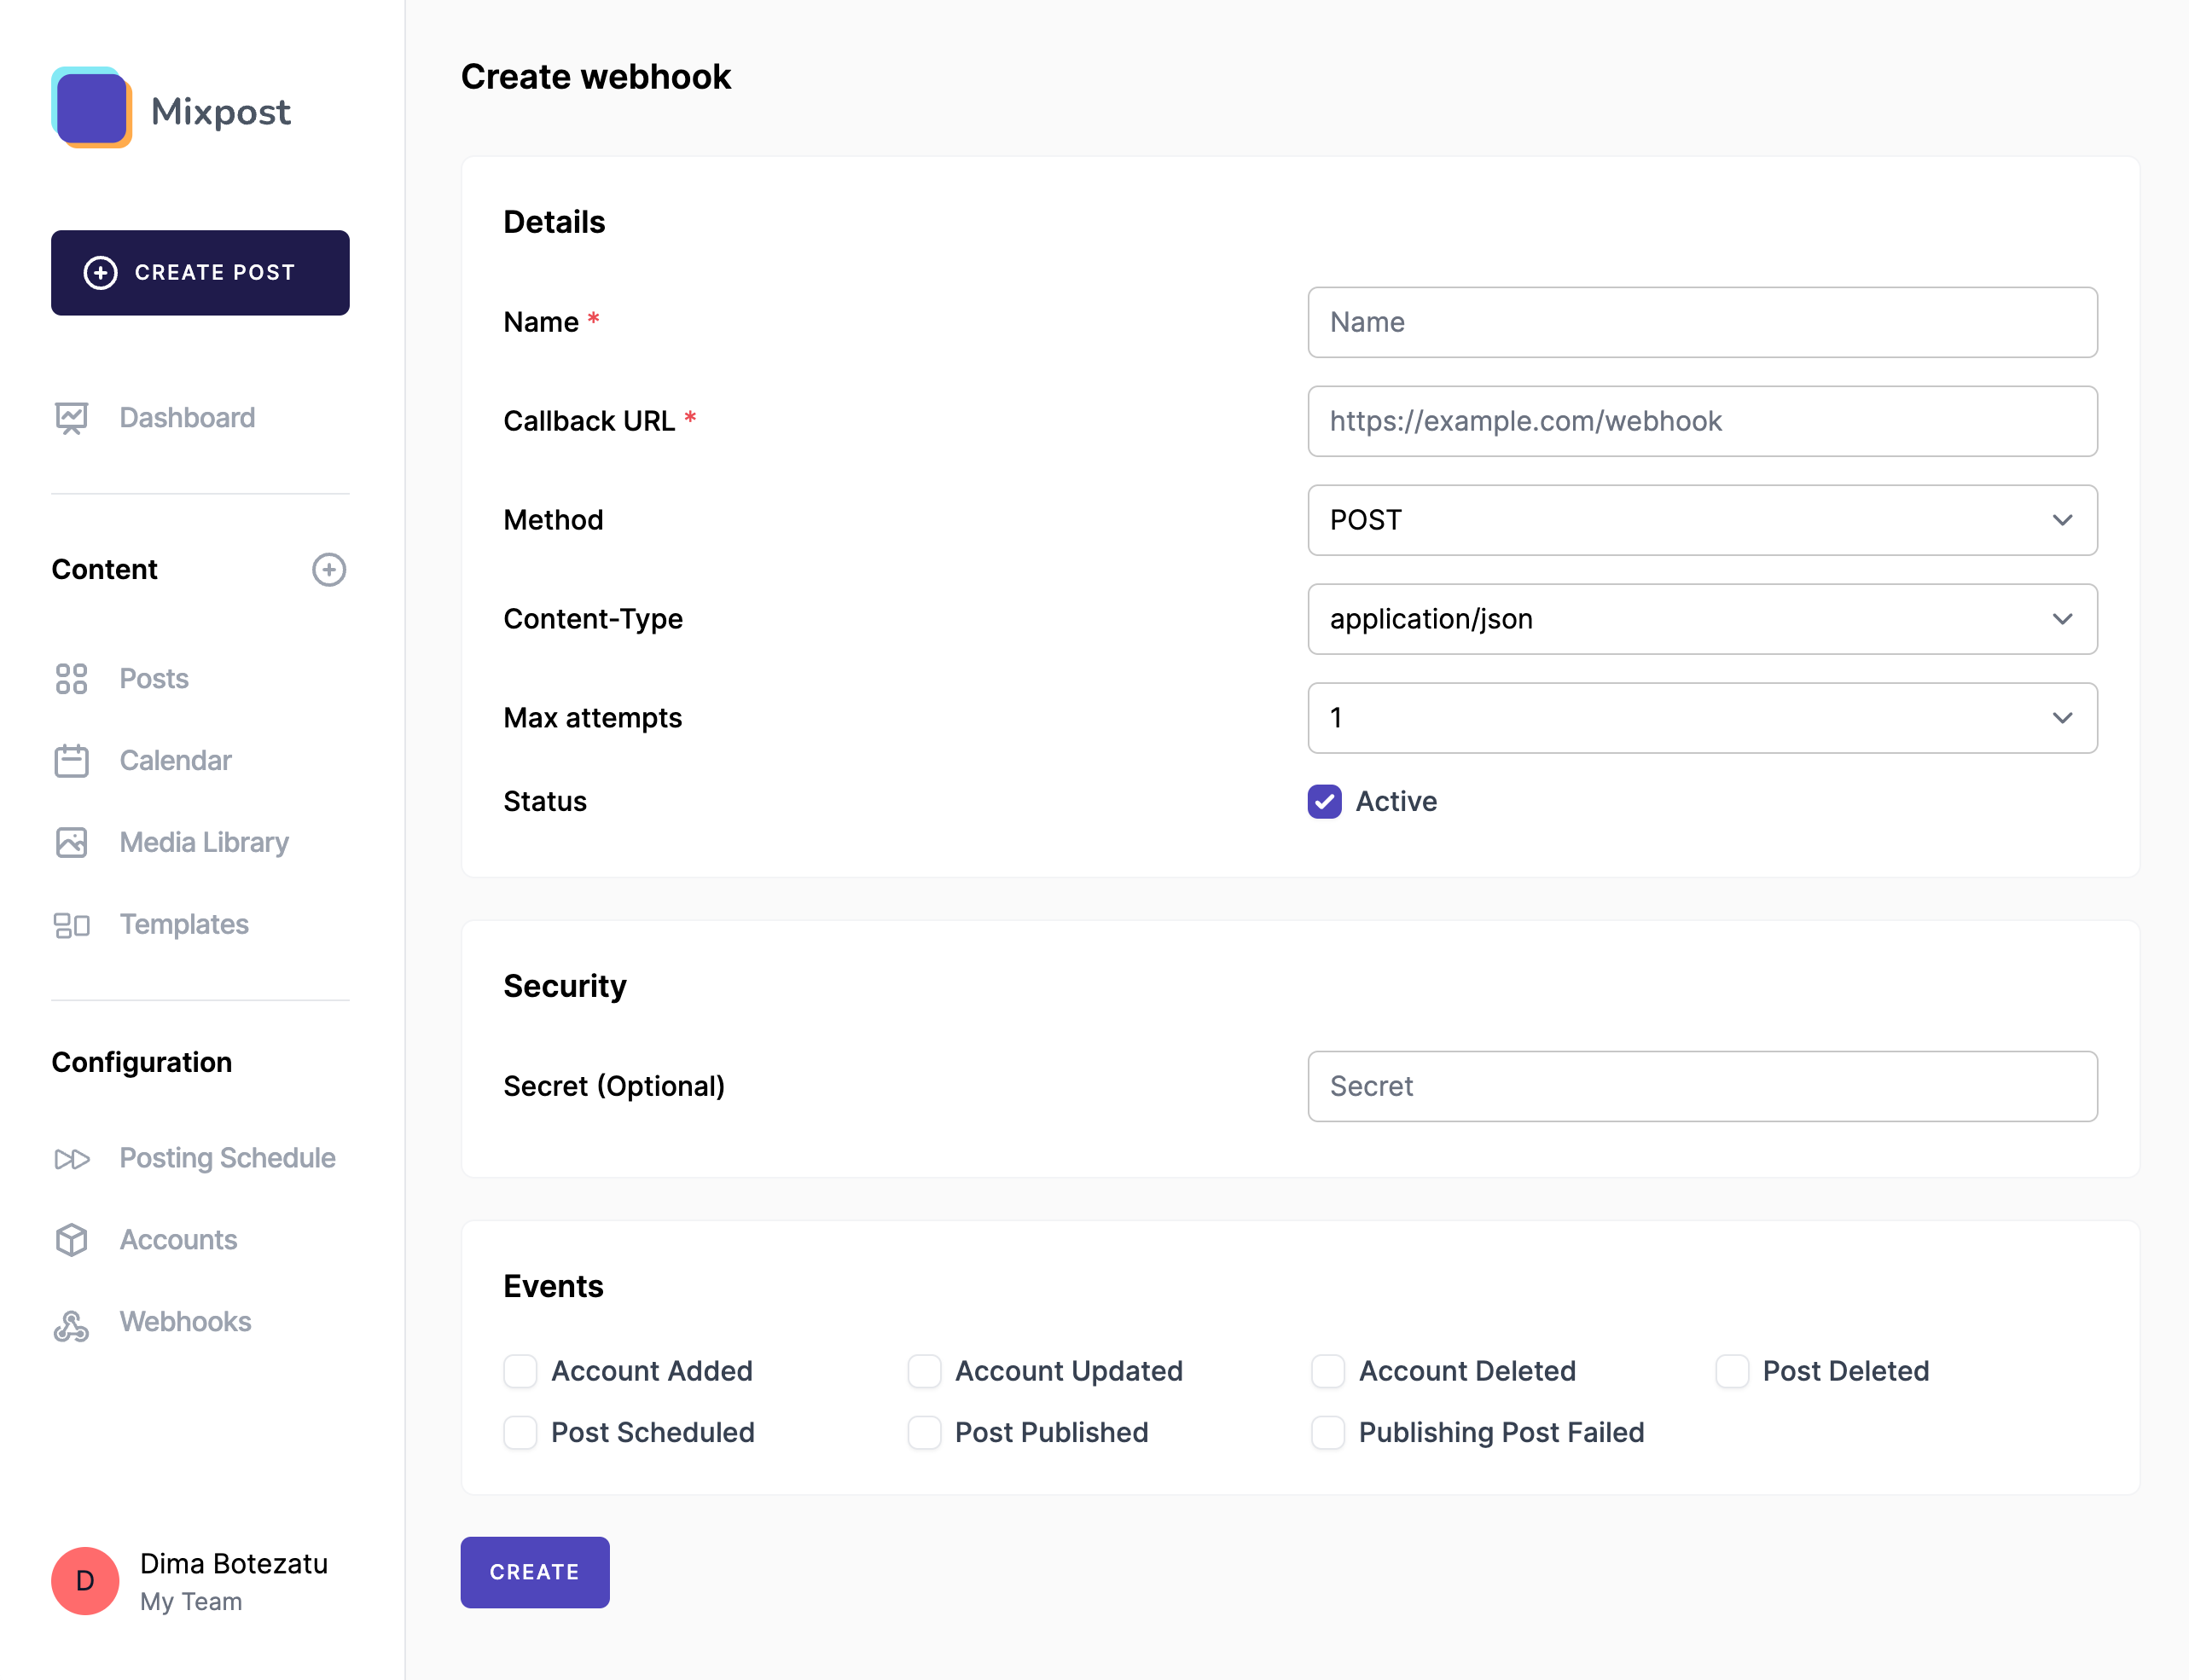Click the Posting Schedule icon
The width and height of the screenshot is (2189, 1680).
pos(70,1159)
